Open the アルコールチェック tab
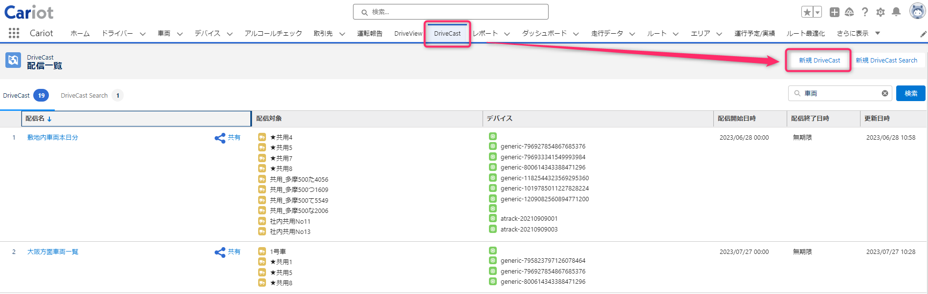928x294 pixels. [273, 33]
